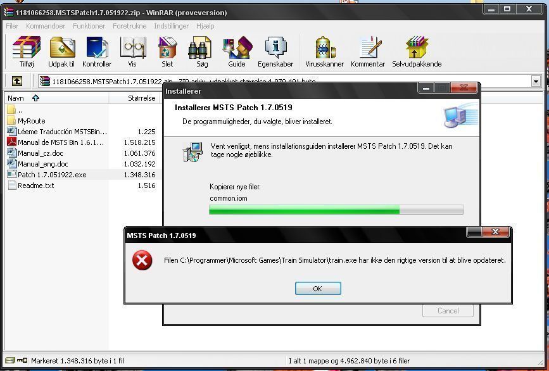Click the Readme.txt file icon
The image size is (549, 371).
click(x=12, y=185)
